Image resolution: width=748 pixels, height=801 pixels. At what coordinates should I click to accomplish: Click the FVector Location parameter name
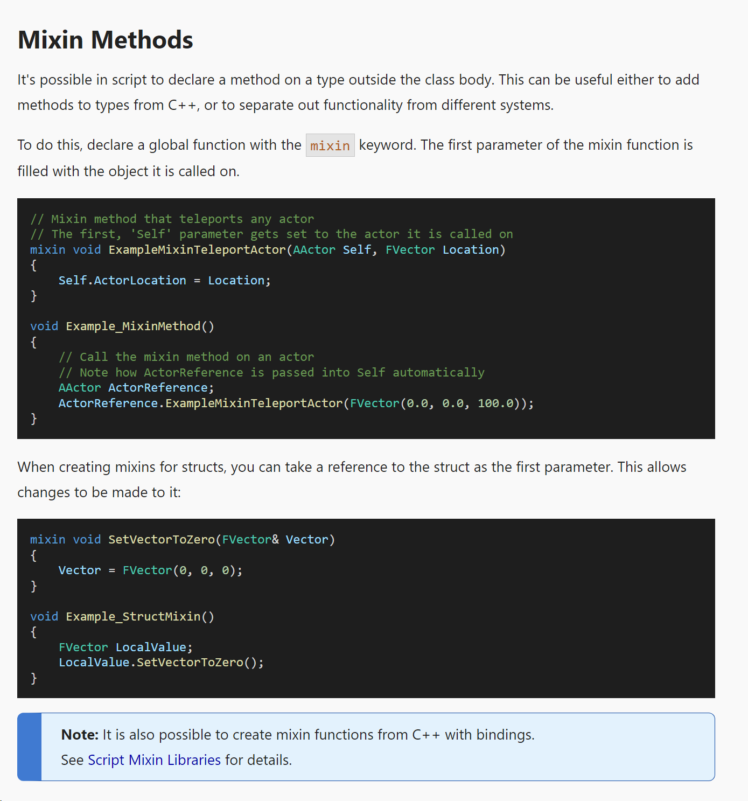pyautogui.click(x=471, y=250)
